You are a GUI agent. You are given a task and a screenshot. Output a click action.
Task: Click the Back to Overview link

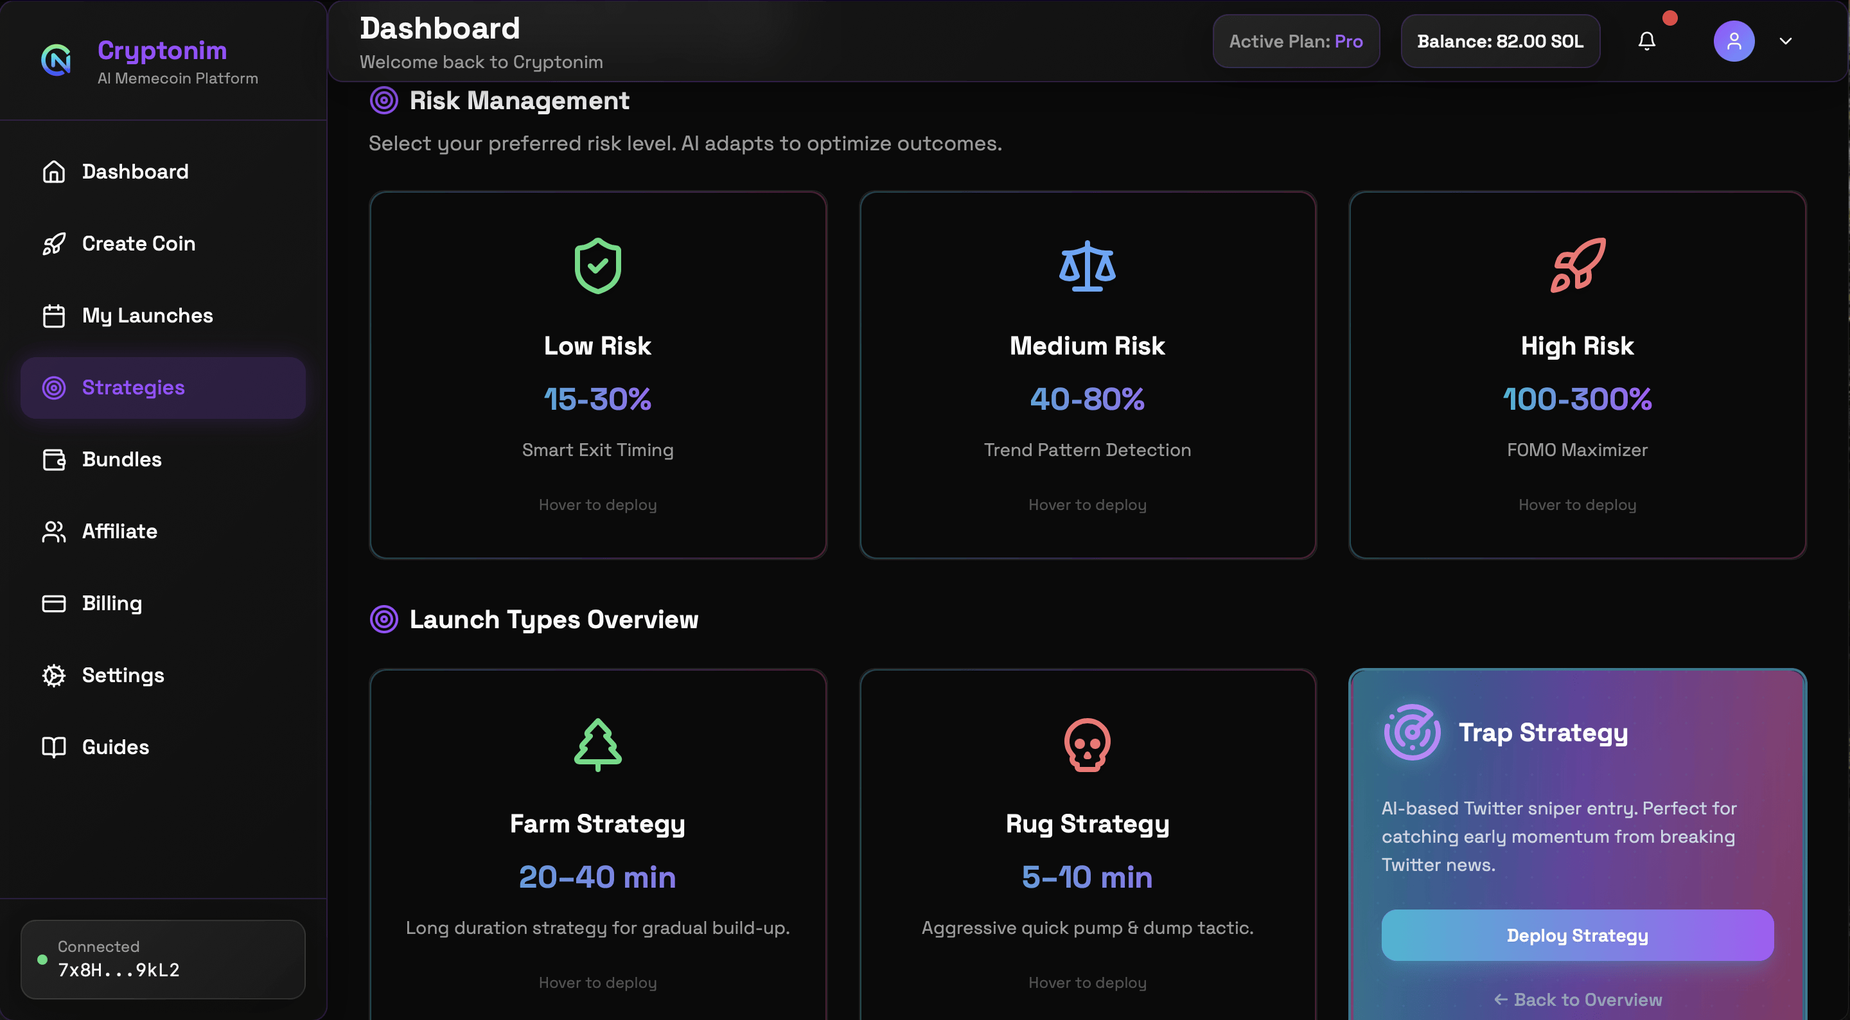click(x=1577, y=999)
